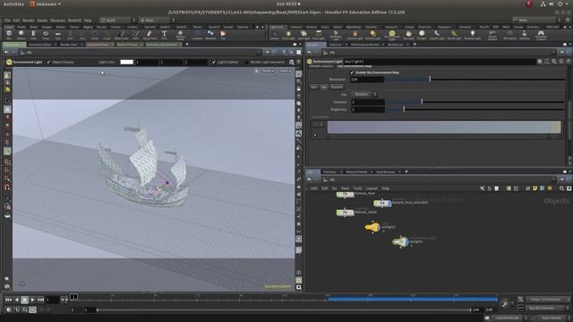Open the Windows menu

(x=57, y=21)
